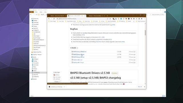The height and width of the screenshot is (103, 183).
Task: Go back using the browser back arrow
Action: pyautogui.click(x=49, y=19)
